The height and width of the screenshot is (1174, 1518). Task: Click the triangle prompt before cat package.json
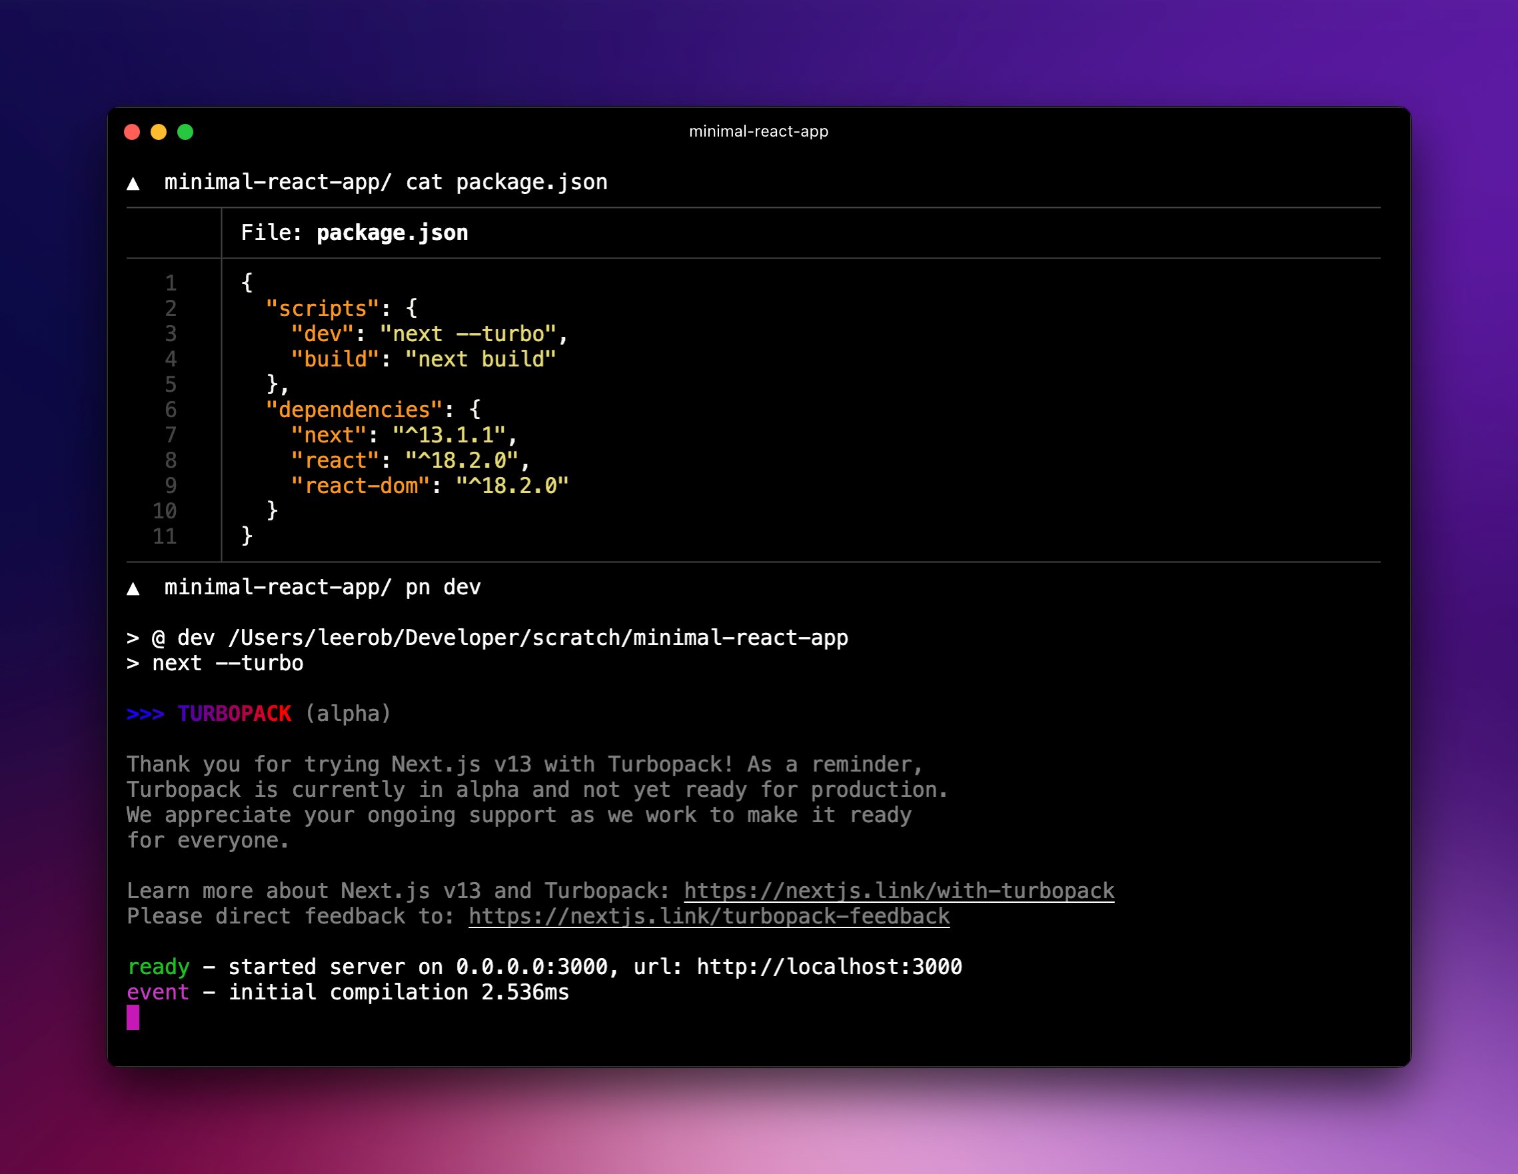point(133,183)
